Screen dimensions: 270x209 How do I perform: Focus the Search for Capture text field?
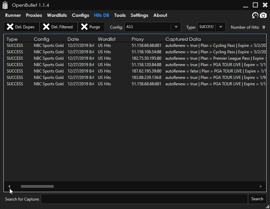144,199
